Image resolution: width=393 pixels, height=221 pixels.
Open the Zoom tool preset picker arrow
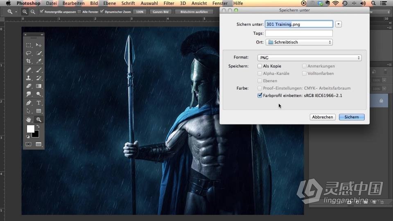click(x=16, y=11)
